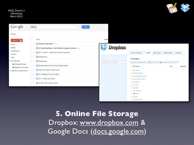Click the Dropbox 'ebooks' folder icon
This screenshot has width=194, height=145.
(x=134, y=82)
